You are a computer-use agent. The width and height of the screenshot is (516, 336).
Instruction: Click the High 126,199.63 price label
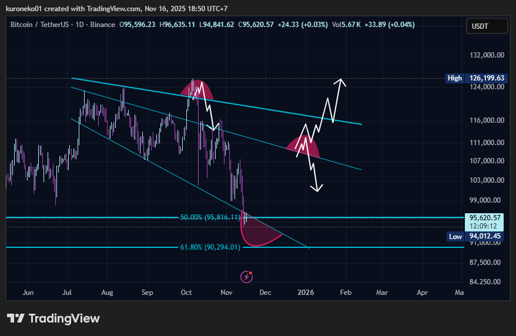point(475,78)
